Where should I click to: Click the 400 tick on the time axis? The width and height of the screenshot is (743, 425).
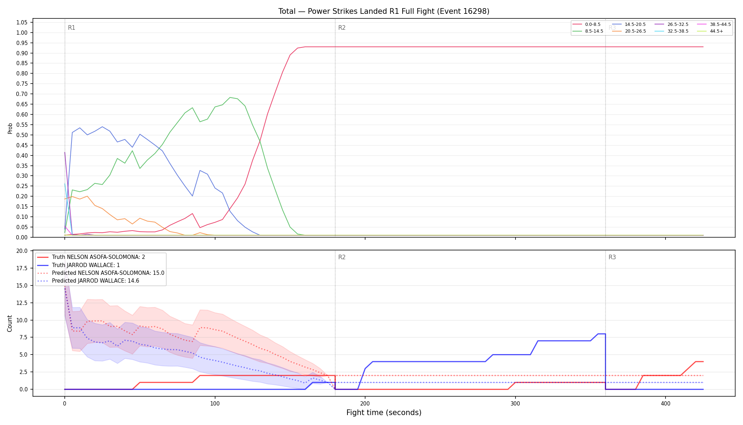(x=666, y=403)
